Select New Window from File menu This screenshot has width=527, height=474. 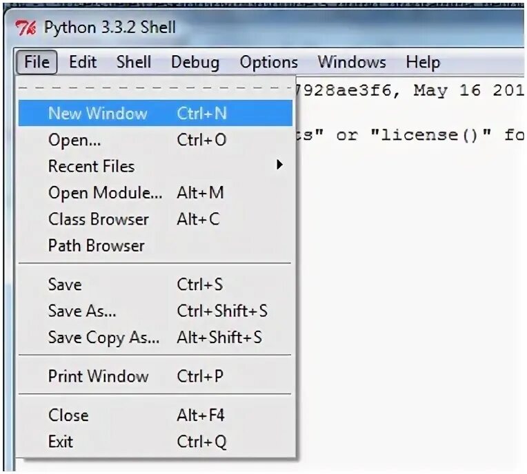pyautogui.click(x=155, y=113)
